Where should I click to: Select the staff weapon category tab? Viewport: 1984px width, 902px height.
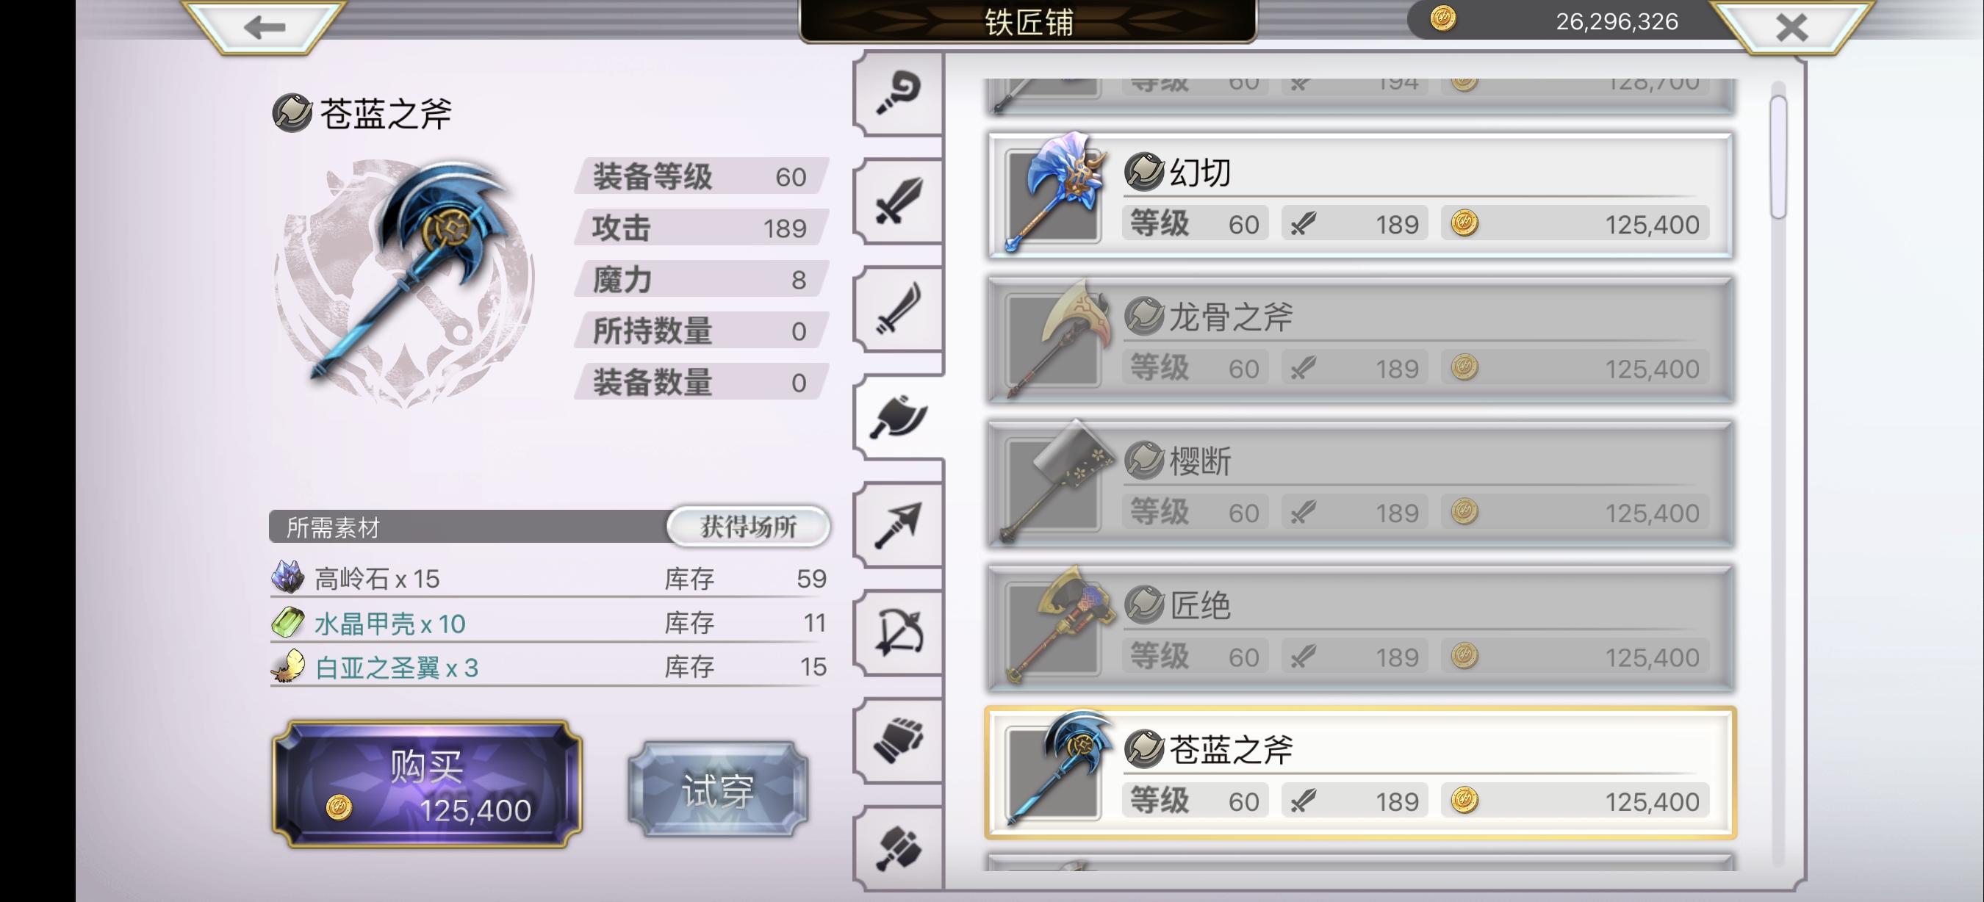898,95
